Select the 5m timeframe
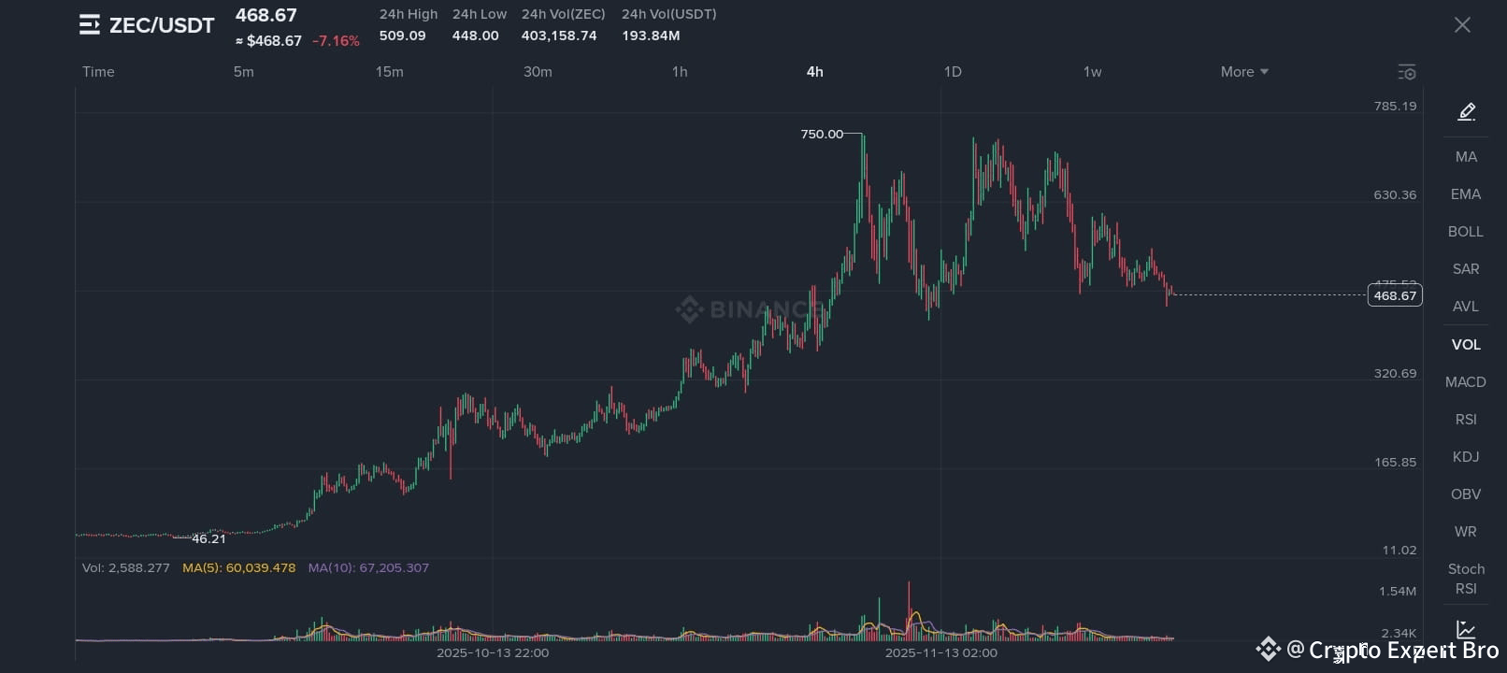Image resolution: width=1507 pixels, height=673 pixels. (243, 72)
